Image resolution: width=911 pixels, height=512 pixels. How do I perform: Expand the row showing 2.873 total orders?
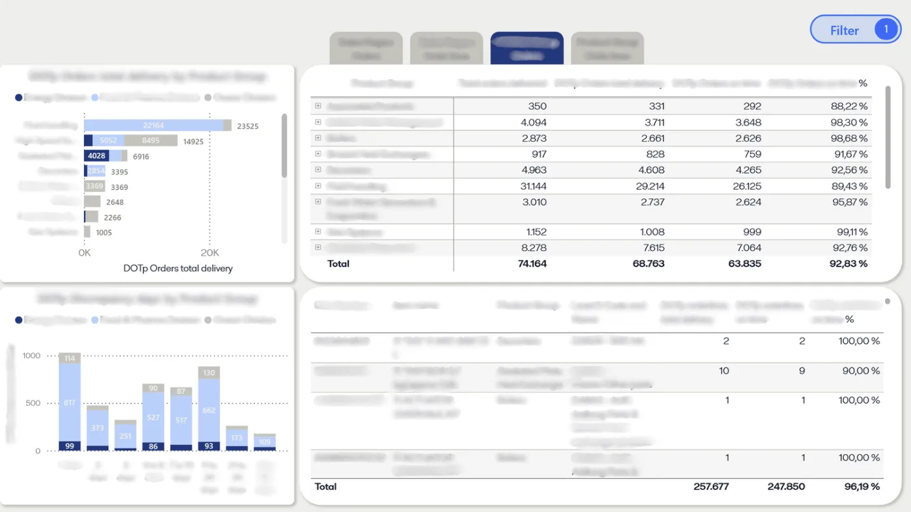pyautogui.click(x=318, y=138)
